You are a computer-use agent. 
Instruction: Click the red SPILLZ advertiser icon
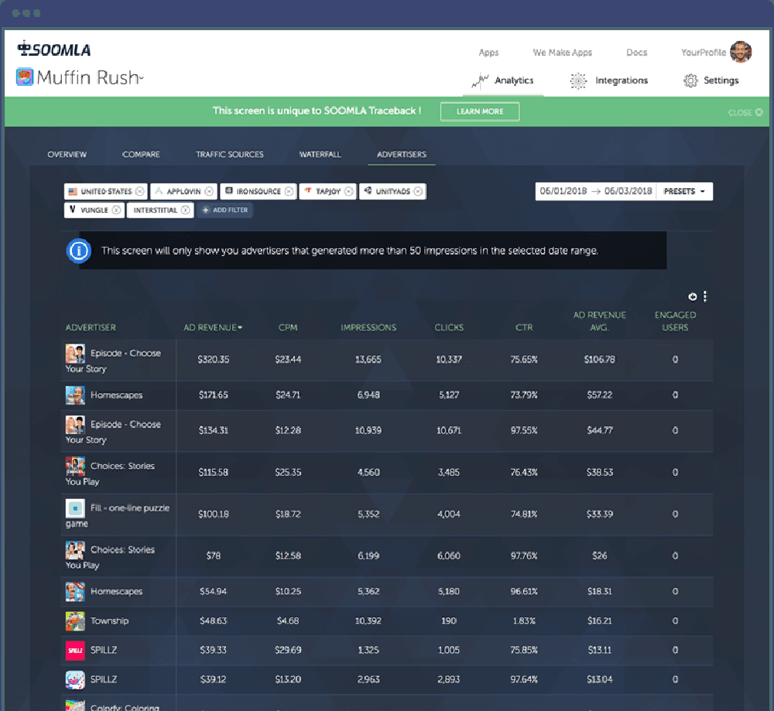coord(74,650)
